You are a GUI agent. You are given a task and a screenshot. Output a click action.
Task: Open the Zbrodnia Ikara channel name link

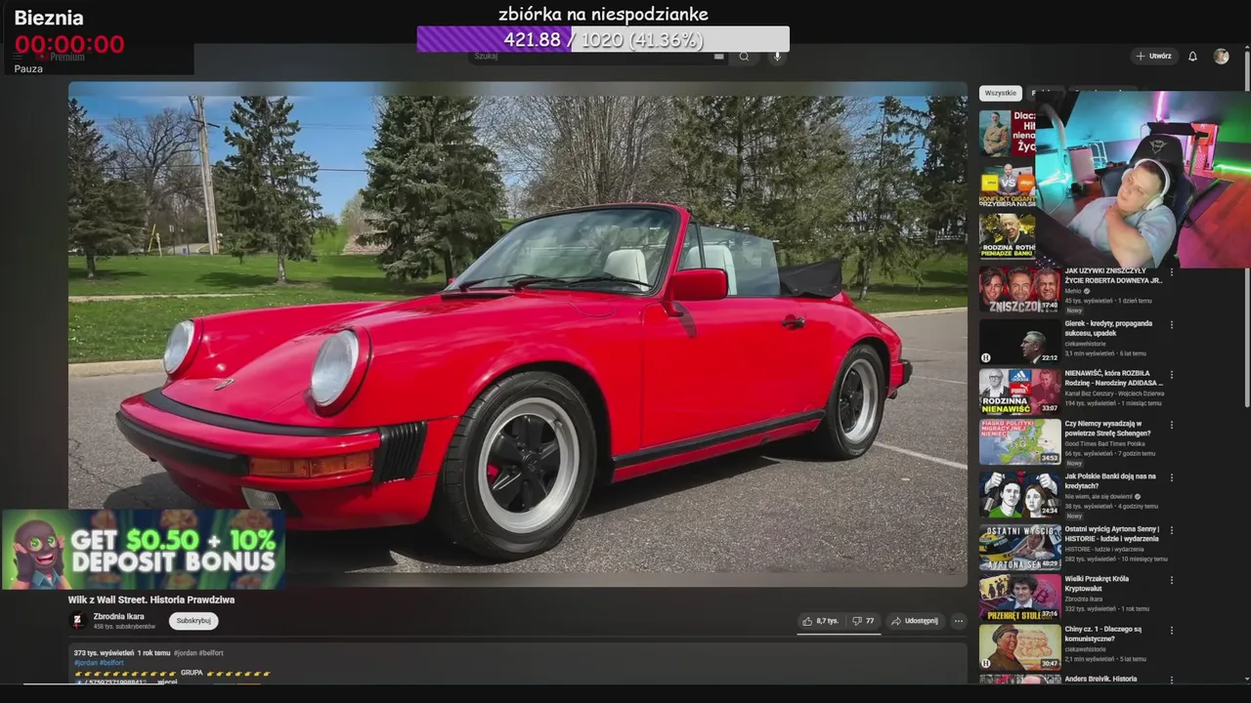point(118,617)
